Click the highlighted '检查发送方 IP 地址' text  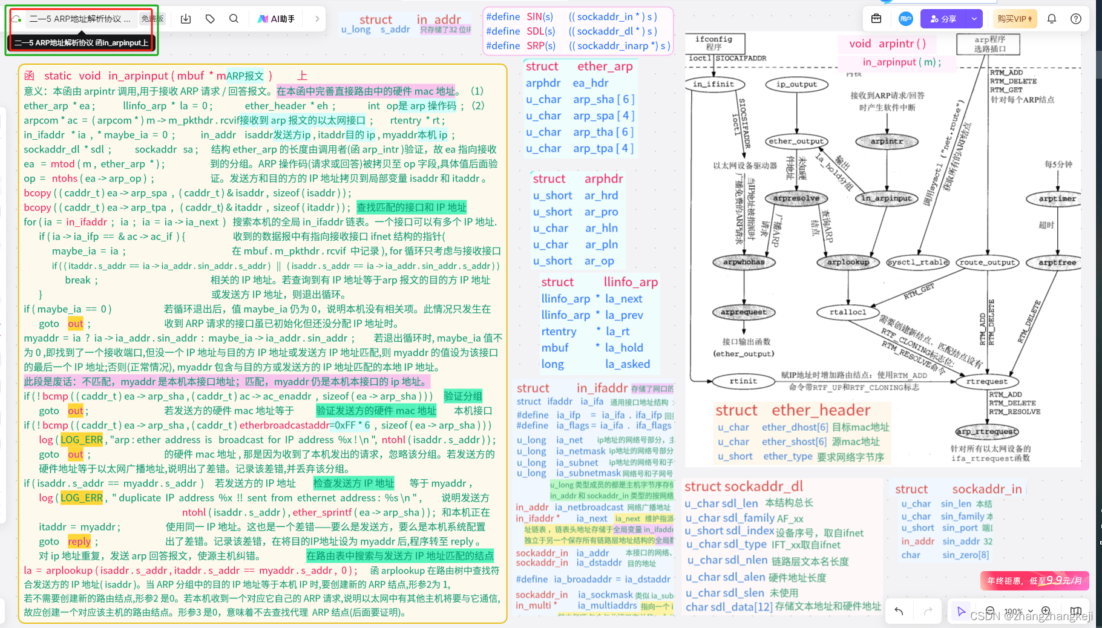354,483
